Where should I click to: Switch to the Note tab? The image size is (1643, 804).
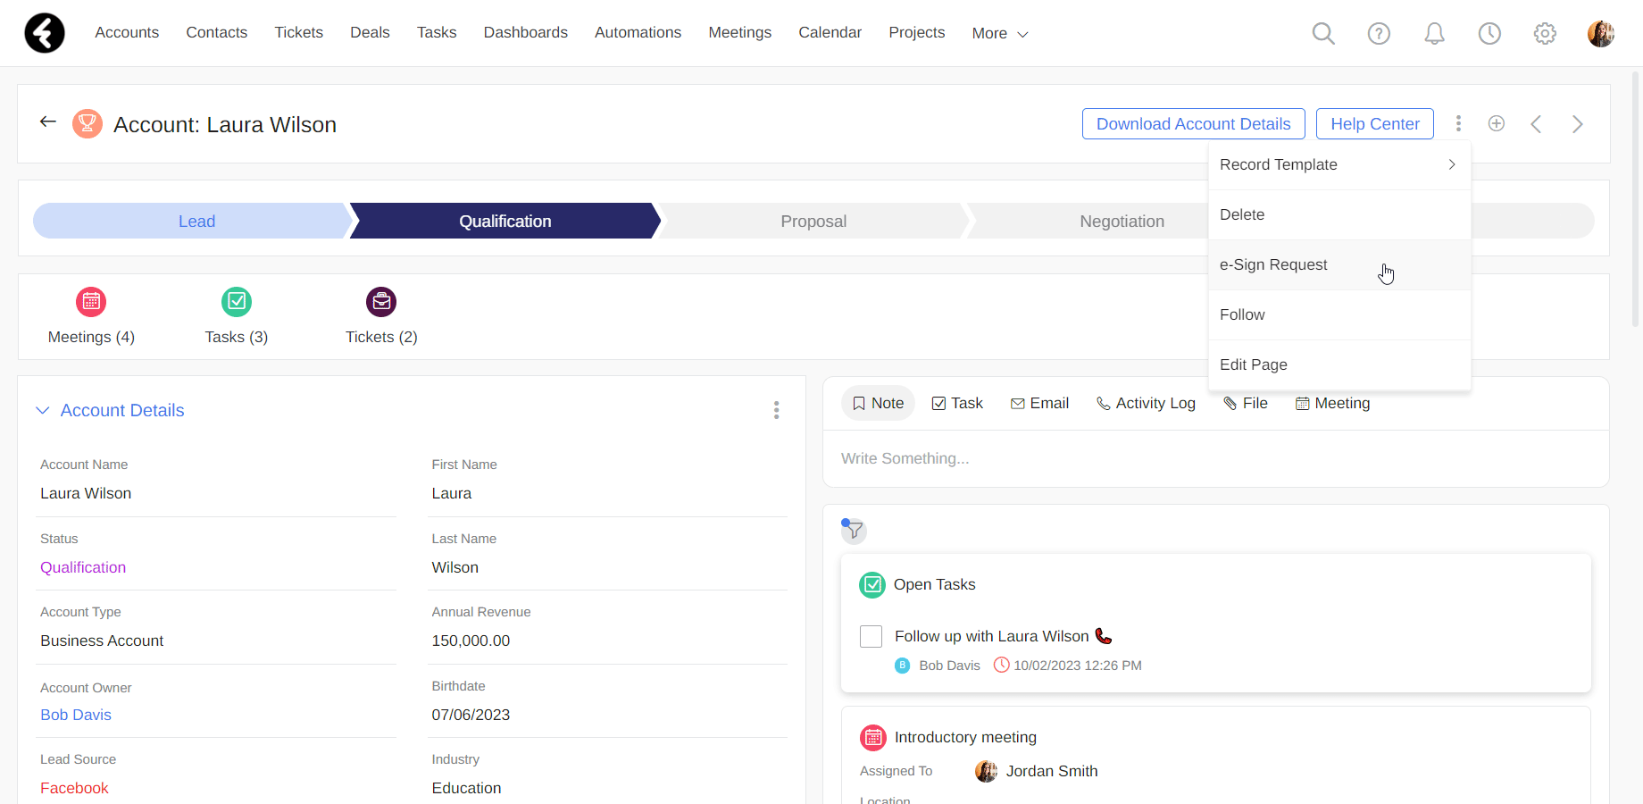coord(878,403)
